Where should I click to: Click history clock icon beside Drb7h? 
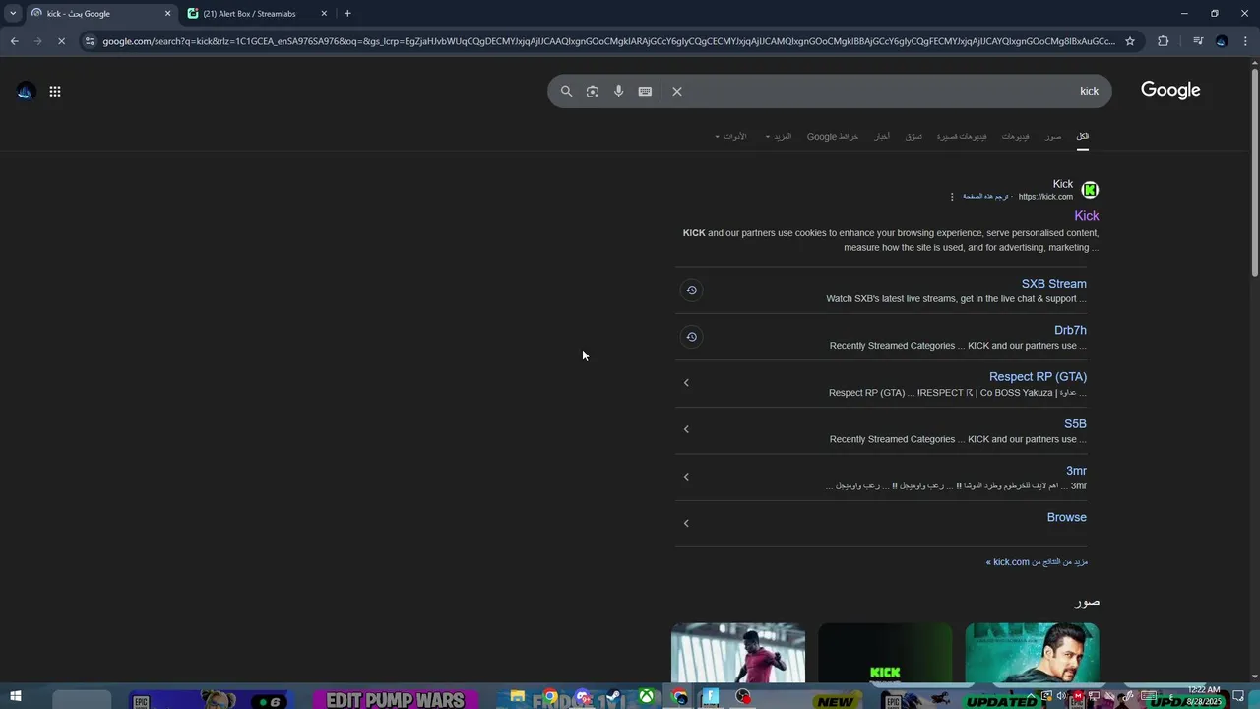tap(691, 337)
